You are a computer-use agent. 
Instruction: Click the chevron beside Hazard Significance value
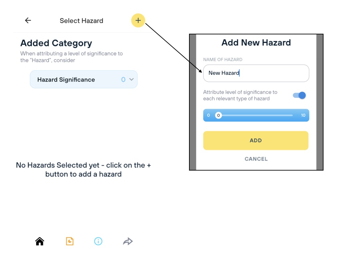tap(131, 80)
